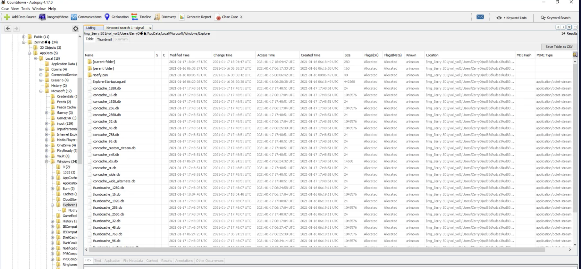Viewport: 581px width, 269px height.
Task: Click the Generate Report icon
Action: 182,17
